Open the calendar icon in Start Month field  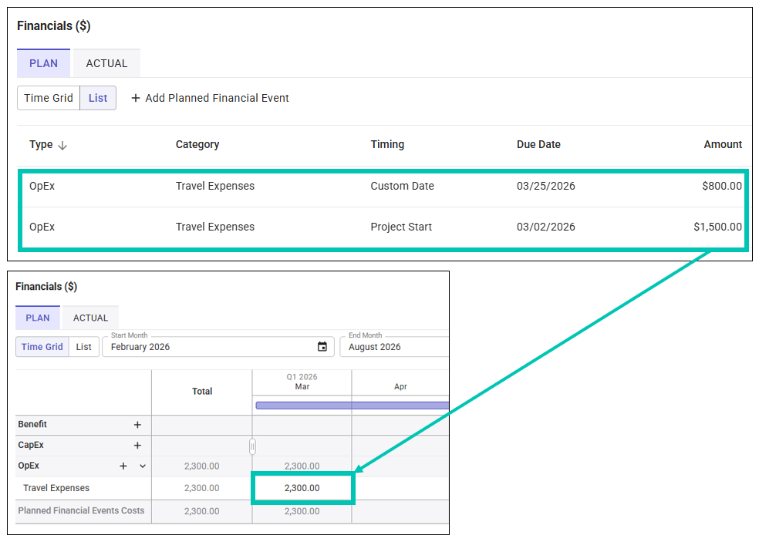(x=322, y=347)
